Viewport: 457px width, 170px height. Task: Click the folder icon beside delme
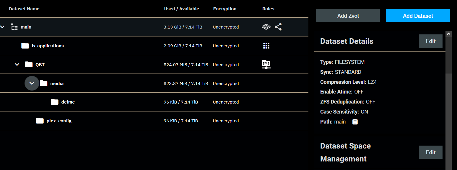tap(55, 102)
